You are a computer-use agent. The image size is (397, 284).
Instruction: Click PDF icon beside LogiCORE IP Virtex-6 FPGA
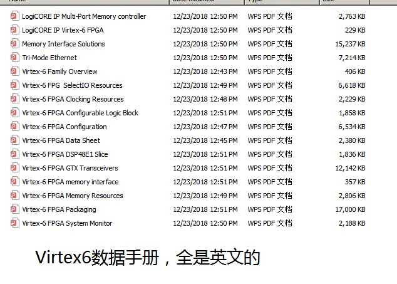point(14,30)
